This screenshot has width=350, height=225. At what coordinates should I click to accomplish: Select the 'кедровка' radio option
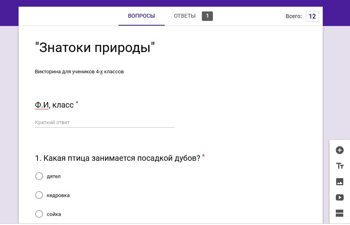coord(39,195)
